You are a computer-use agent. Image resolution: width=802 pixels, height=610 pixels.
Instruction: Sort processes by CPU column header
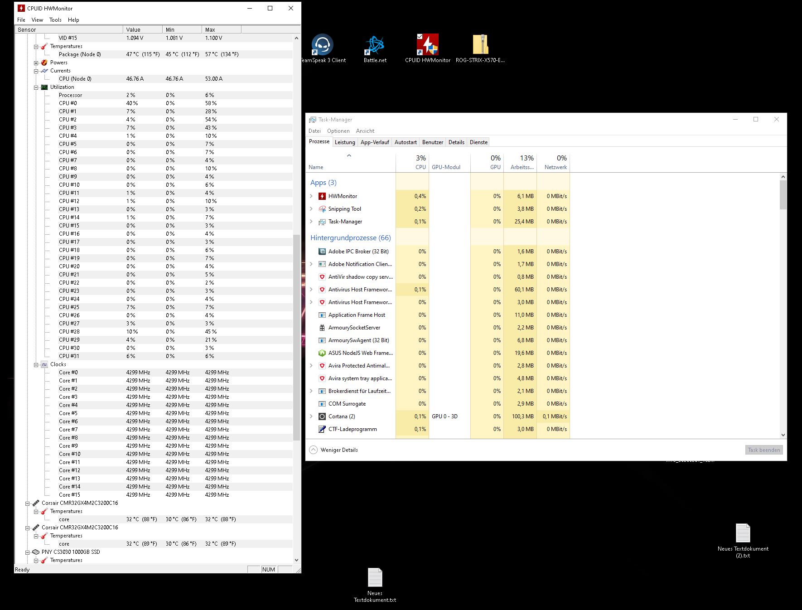point(412,162)
